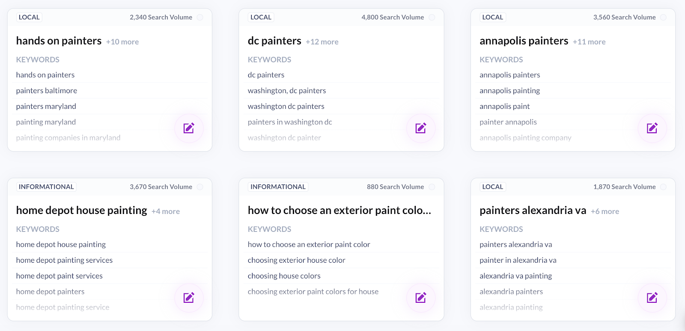Open the edit icon for dc painters
Screen dimensions: 685x331
[421, 128]
